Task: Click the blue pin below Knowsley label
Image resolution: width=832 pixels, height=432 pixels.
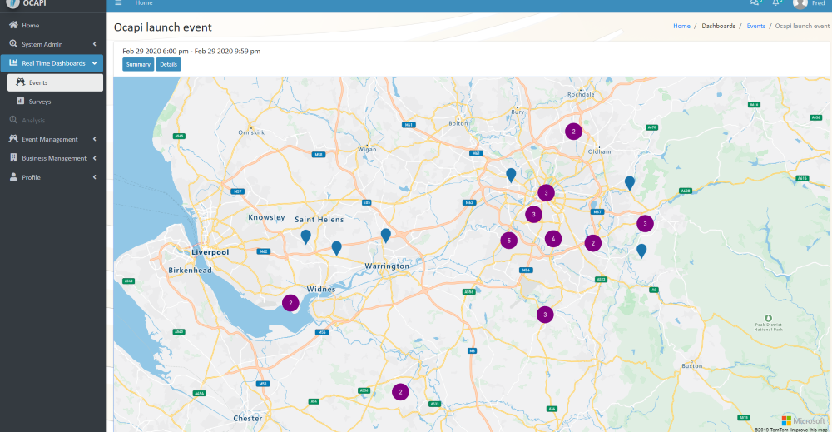Action: [305, 236]
